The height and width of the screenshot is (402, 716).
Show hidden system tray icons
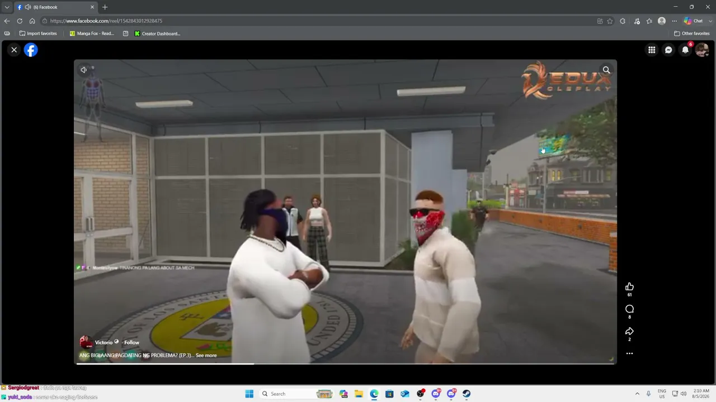coord(637,394)
